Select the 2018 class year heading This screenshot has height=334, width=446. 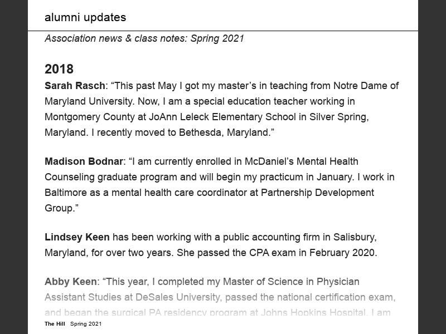(x=59, y=69)
